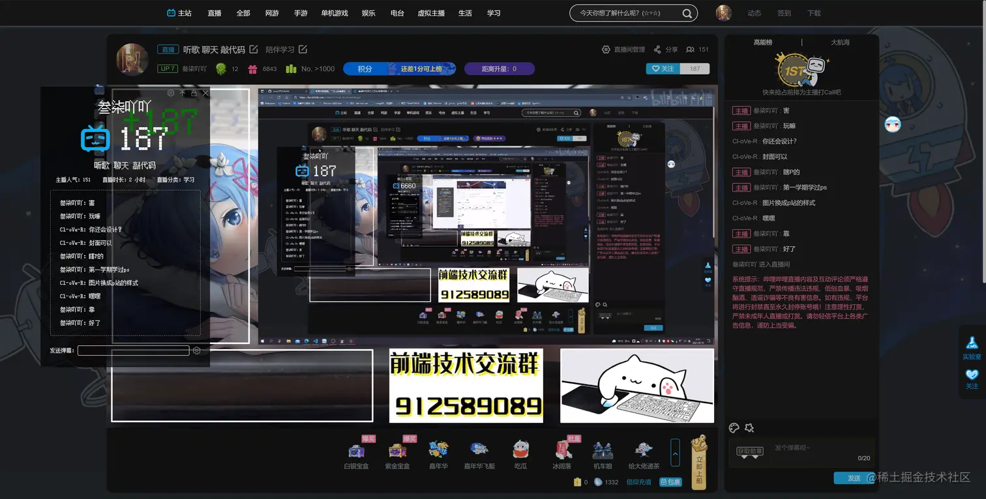
Task: Click the green octopus medal icon
Action: [x=221, y=68]
